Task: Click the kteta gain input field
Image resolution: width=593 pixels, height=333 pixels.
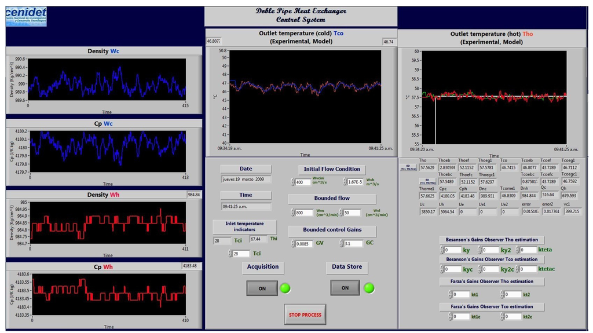Action: pos(528,250)
